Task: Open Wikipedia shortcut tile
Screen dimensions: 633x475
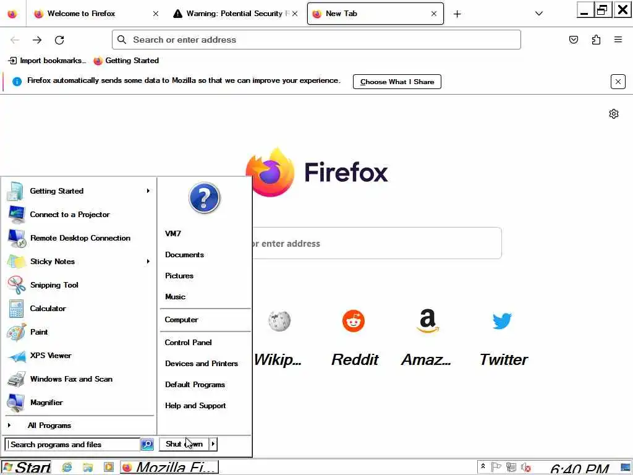Action: 279,338
